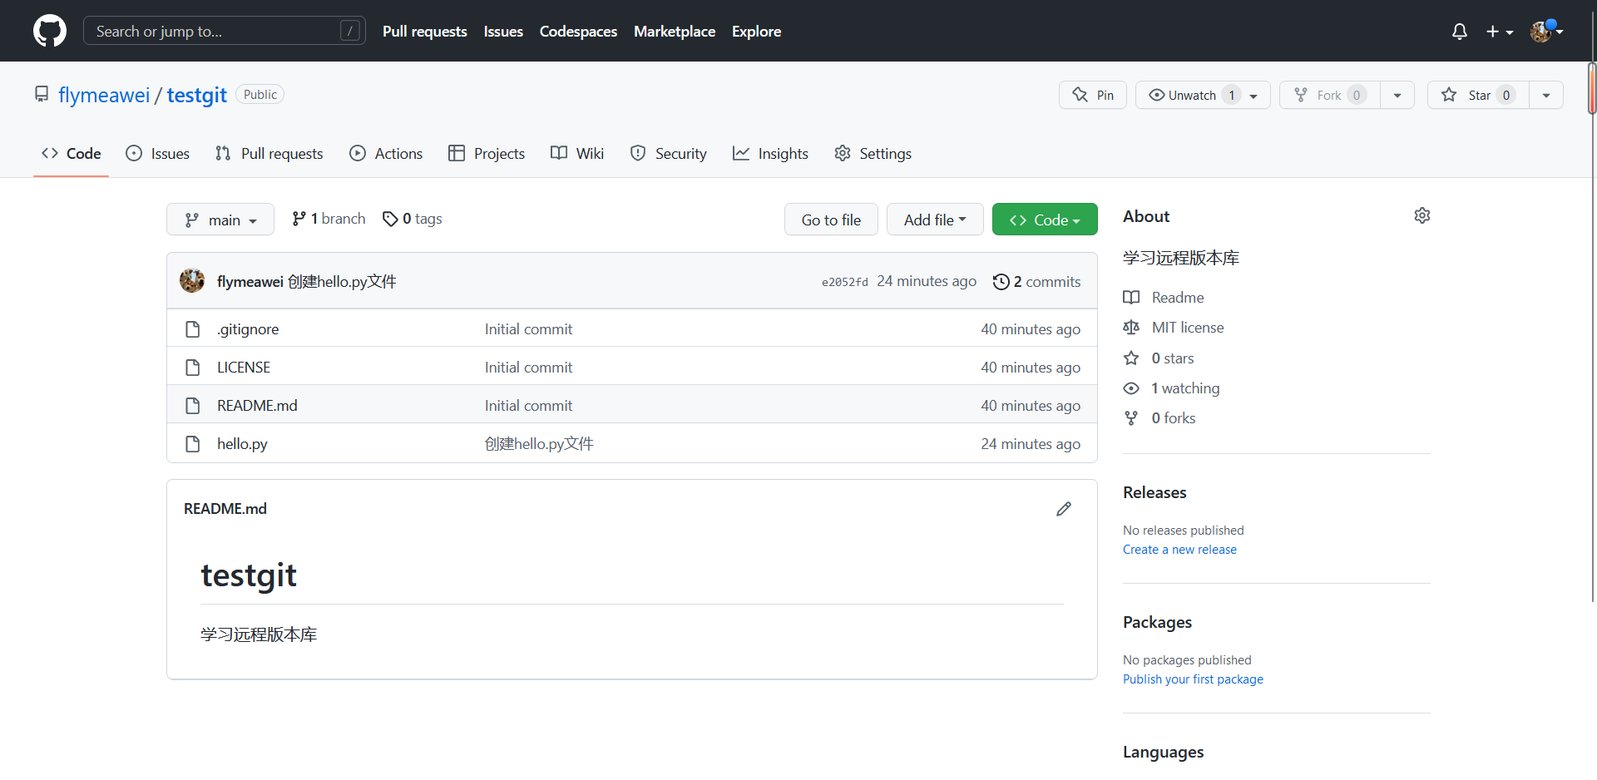Open the LICENSE file
This screenshot has height=780, width=1597.
tap(244, 368)
